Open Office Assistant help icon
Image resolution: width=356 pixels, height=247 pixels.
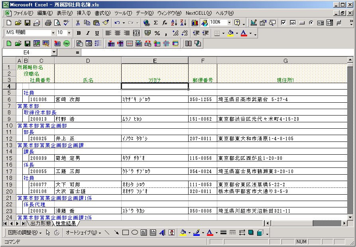(237, 22)
